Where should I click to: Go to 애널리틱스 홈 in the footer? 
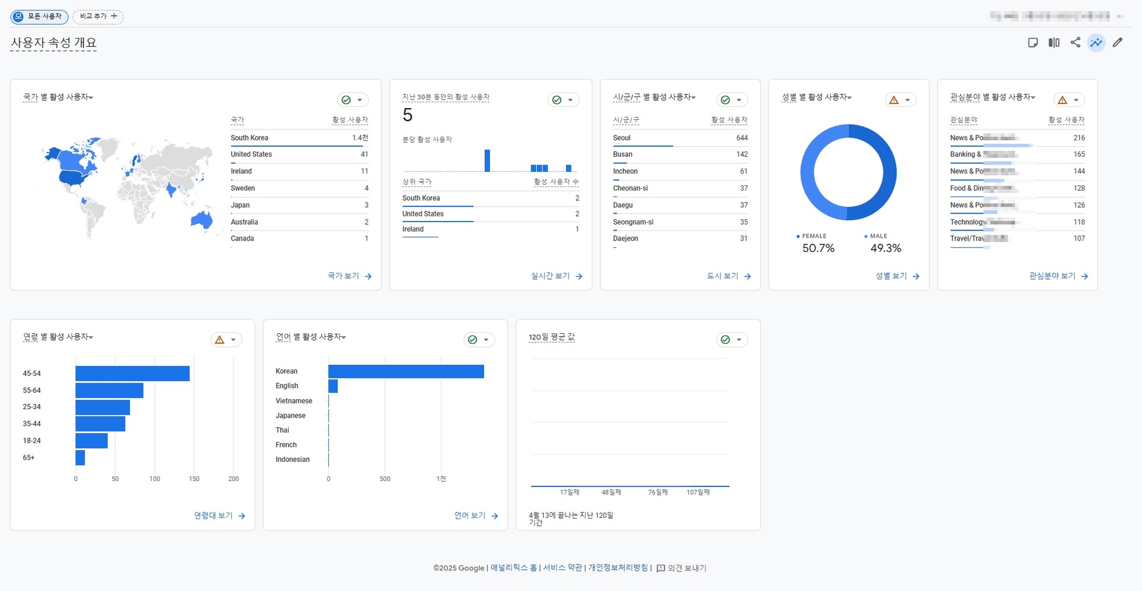tap(514, 568)
